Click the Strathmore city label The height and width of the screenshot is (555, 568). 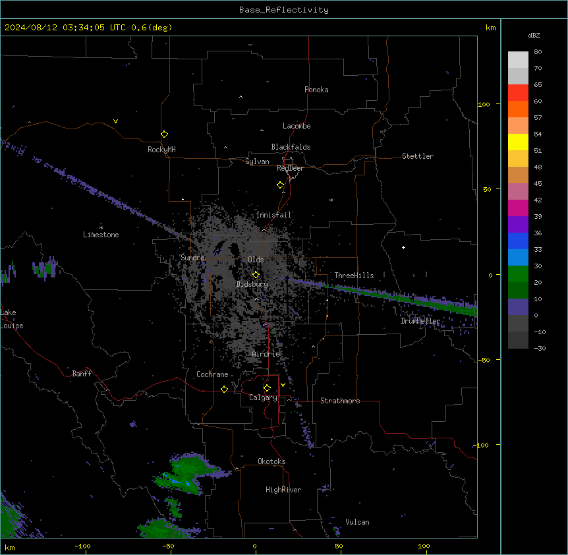340,401
